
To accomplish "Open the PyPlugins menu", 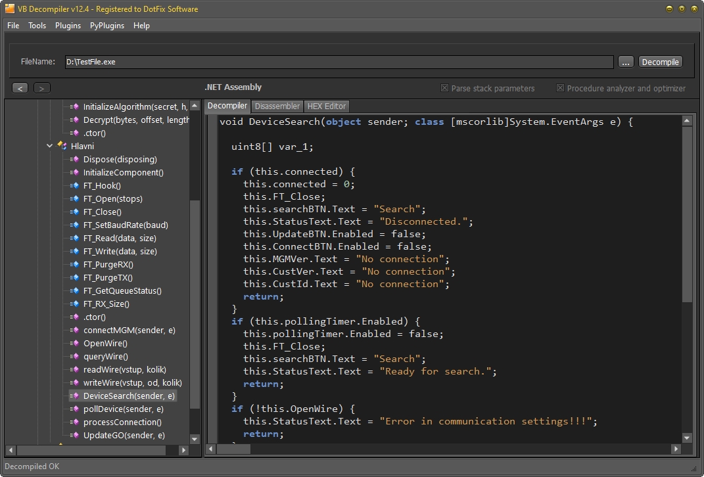I will pyautogui.click(x=107, y=26).
